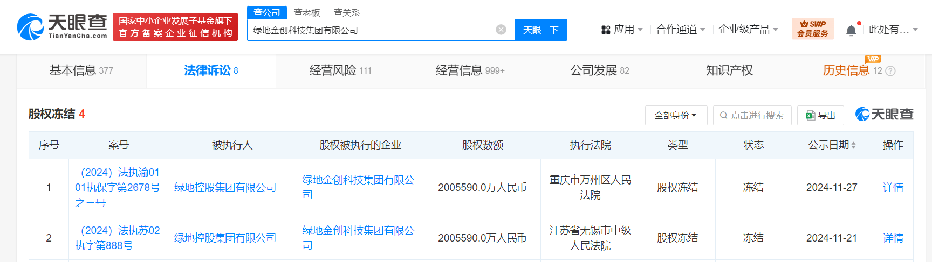The image size is (932, 262).
Task: View 详情 for the 2024-11-21 record
Action: click(893, 238)
